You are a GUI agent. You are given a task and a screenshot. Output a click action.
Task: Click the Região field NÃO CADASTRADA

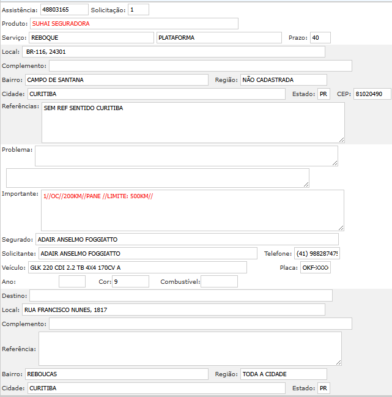click(283, 80)
